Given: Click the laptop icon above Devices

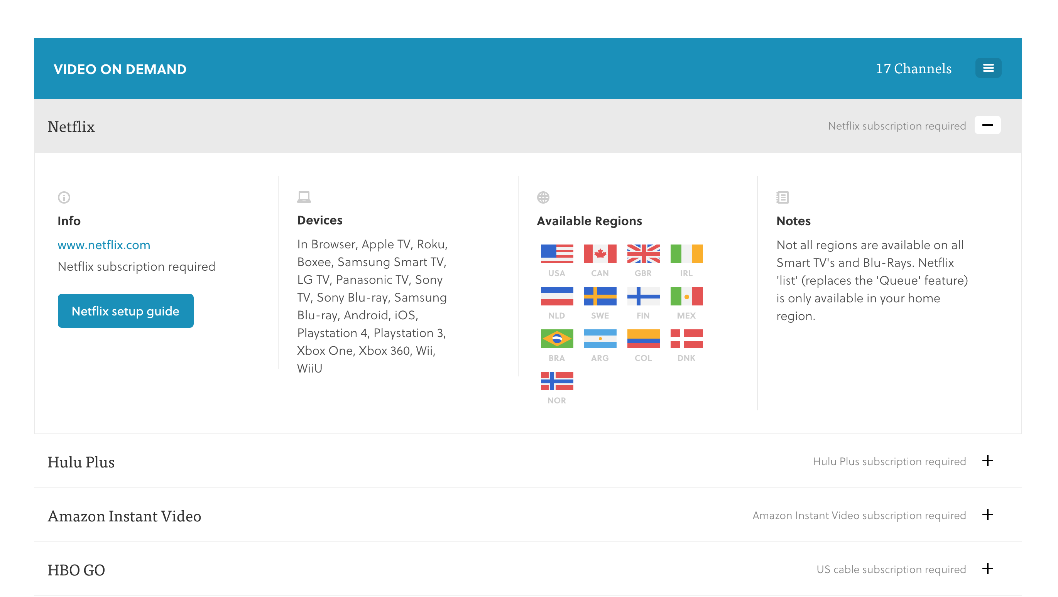Looking at the screenshot, I should pyautogui.click(x=304, y=197).
